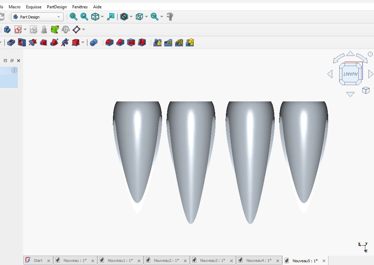This screenshot has width=374, height=265.
Task: Click the Fit Selection zoom icon
Action: (x=84, y=17)
